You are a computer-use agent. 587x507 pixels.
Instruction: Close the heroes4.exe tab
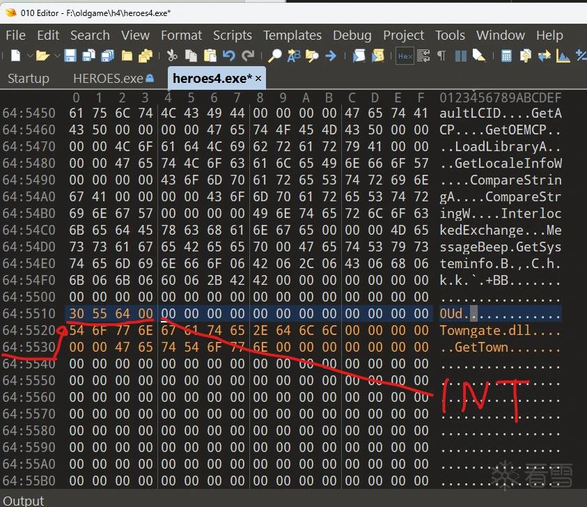(x=258, y=78)
